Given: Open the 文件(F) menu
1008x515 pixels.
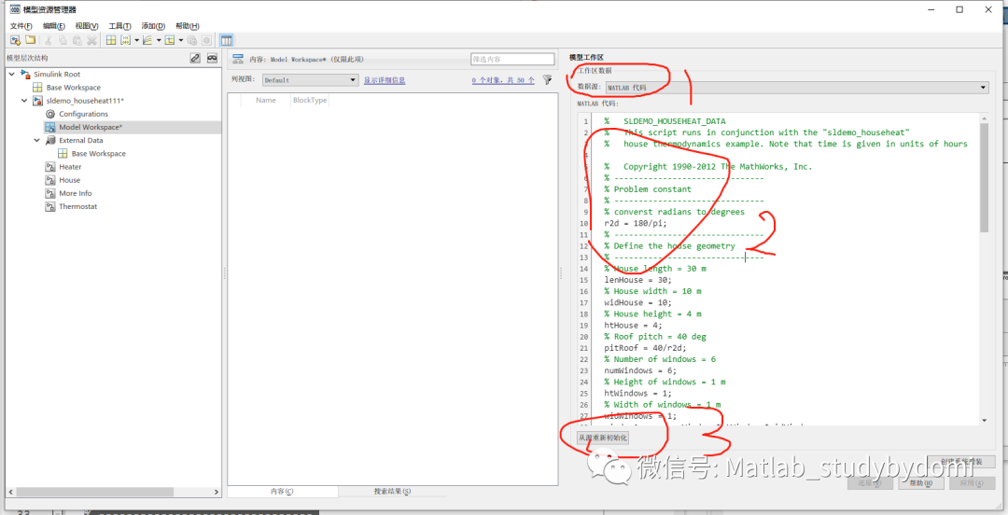Looking at the screenshot, I should click(x=21, y=26).
